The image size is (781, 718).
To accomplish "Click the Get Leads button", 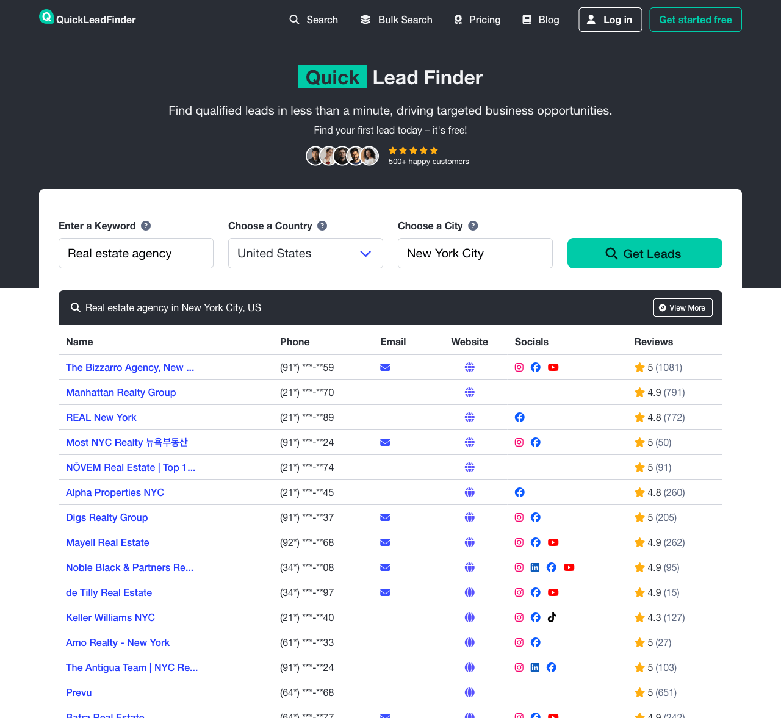I will click(645, 253).
